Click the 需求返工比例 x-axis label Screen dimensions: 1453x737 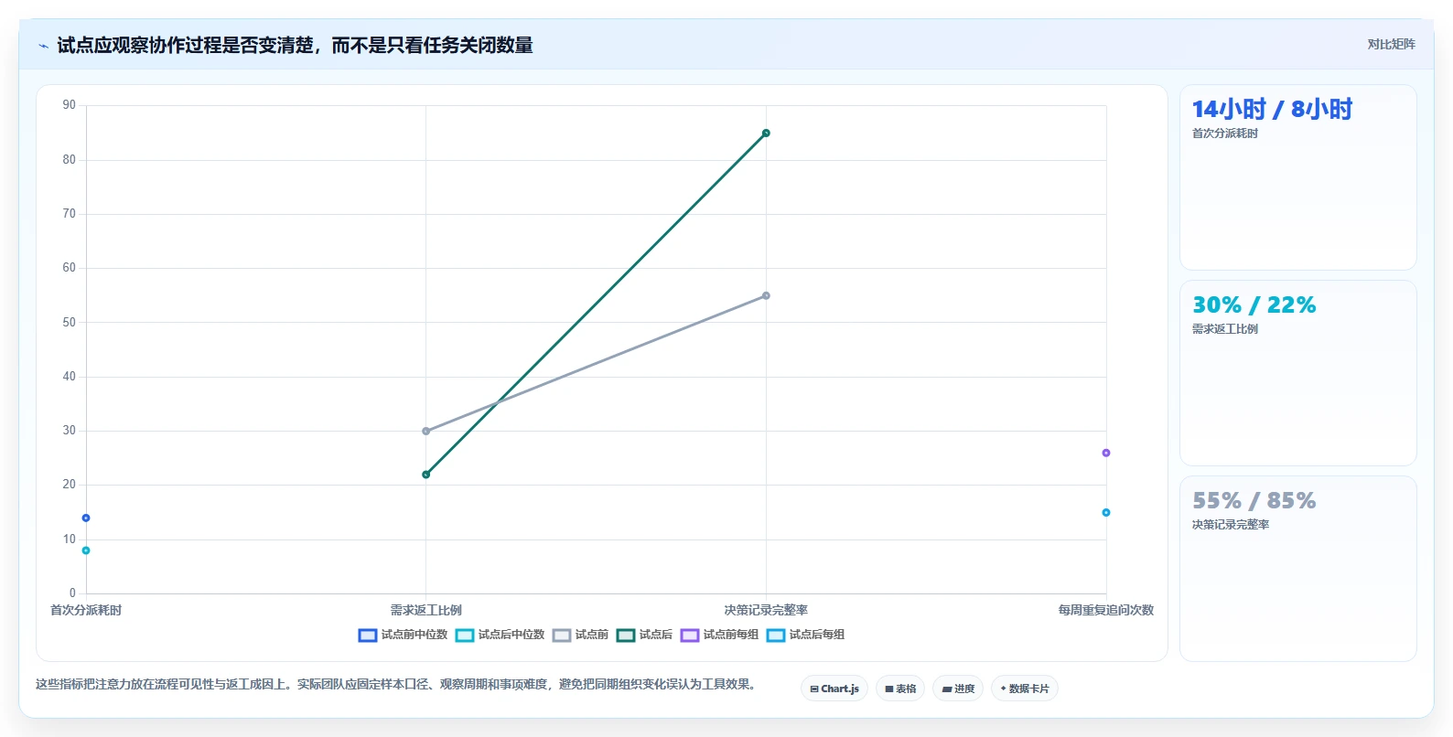[426, 610]
